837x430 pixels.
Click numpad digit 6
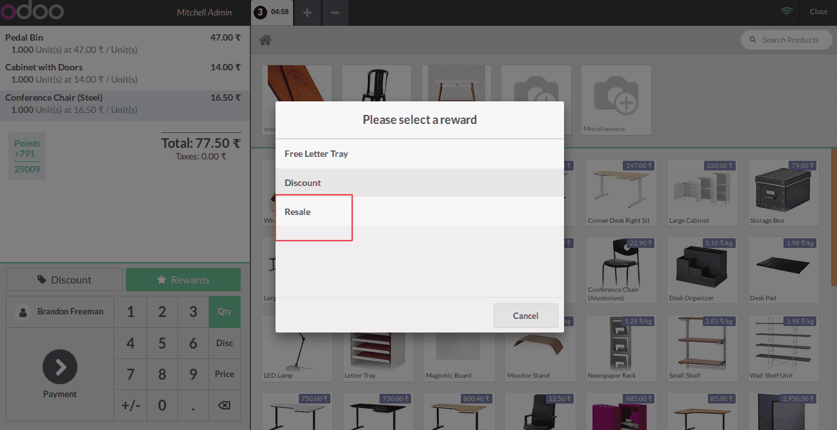pos(193,343)
